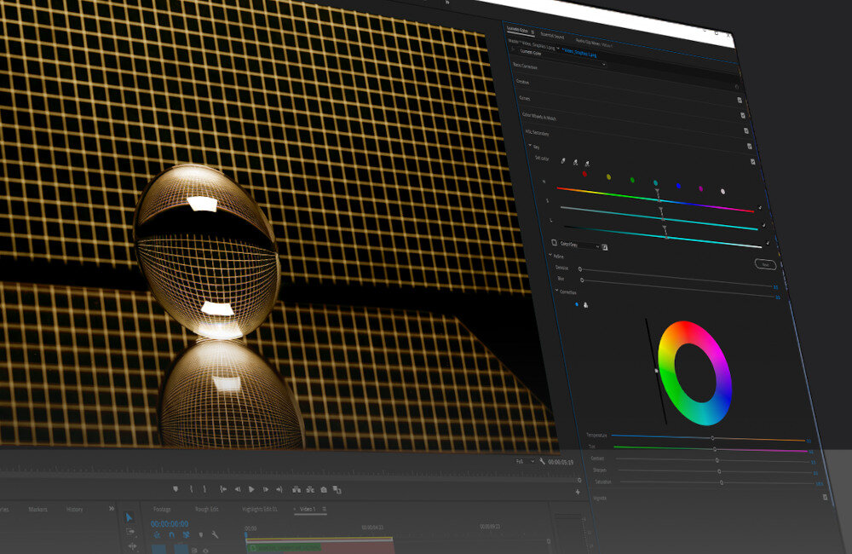Open the Footage sequence tab
Screen dimensions: 852x554
click(162, 509)
